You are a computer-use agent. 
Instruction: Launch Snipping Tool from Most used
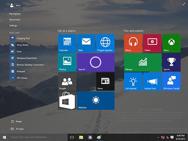click(x=20, y=38)
